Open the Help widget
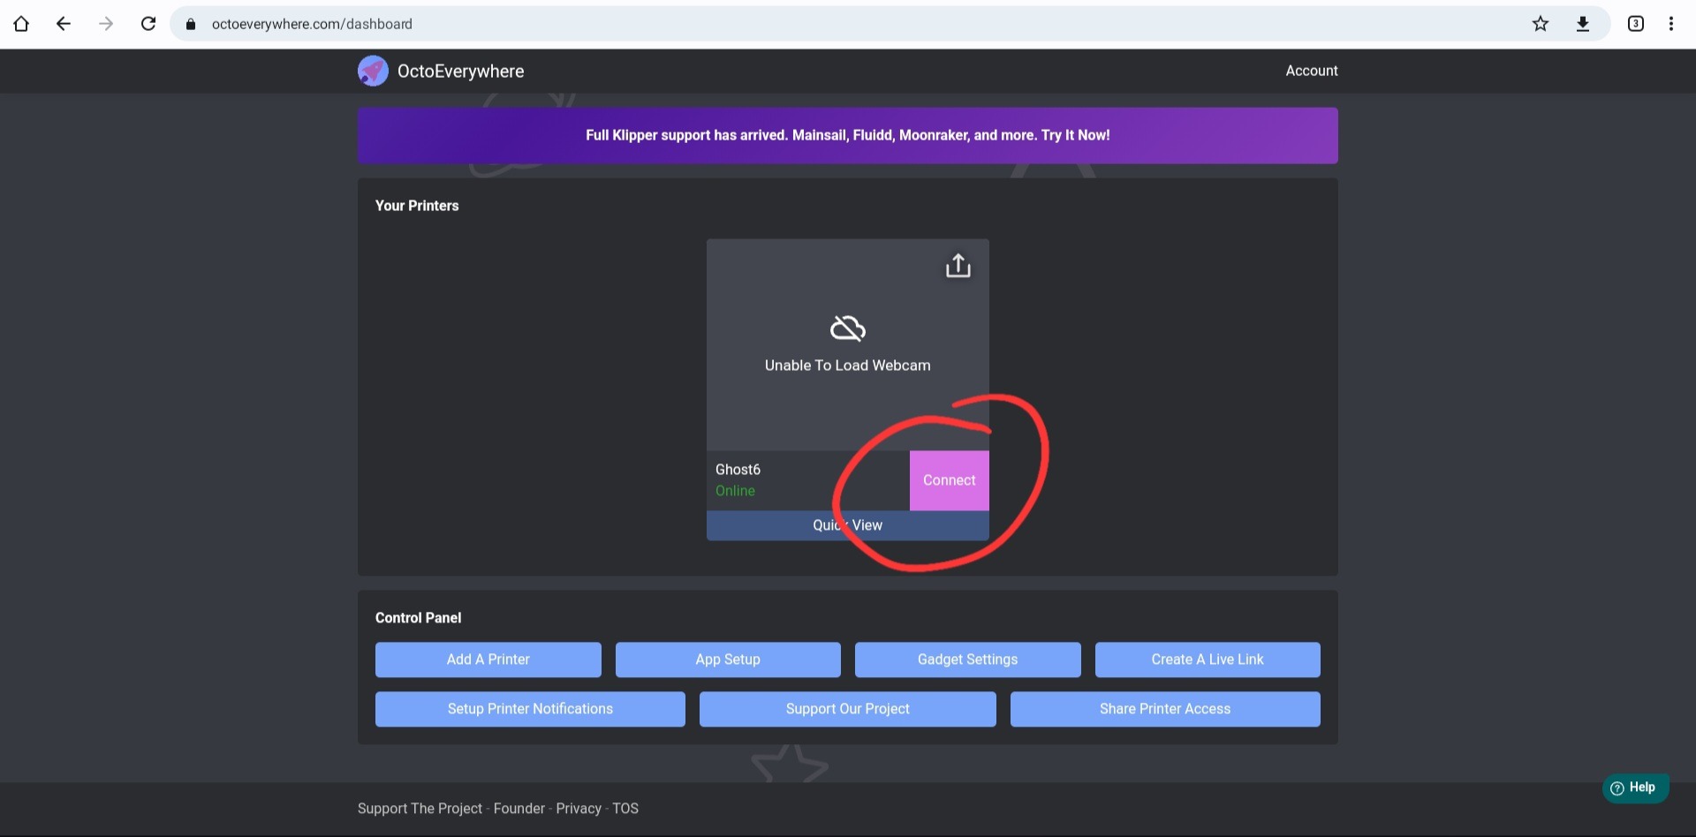Screen dimensions: 1696x837 1635,788
